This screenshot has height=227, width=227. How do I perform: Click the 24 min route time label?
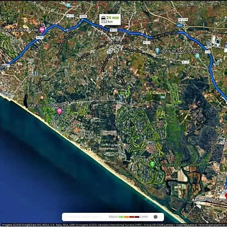(112, 18)
